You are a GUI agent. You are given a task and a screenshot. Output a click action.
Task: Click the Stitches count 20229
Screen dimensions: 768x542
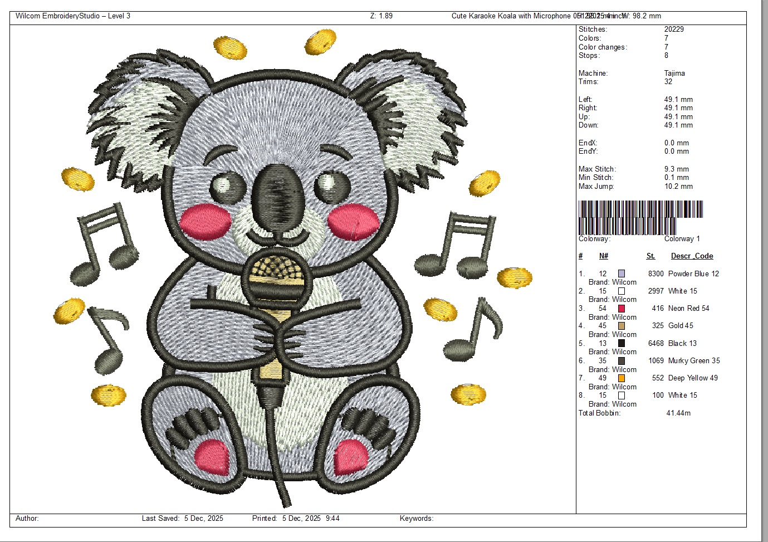click(674, 29)
